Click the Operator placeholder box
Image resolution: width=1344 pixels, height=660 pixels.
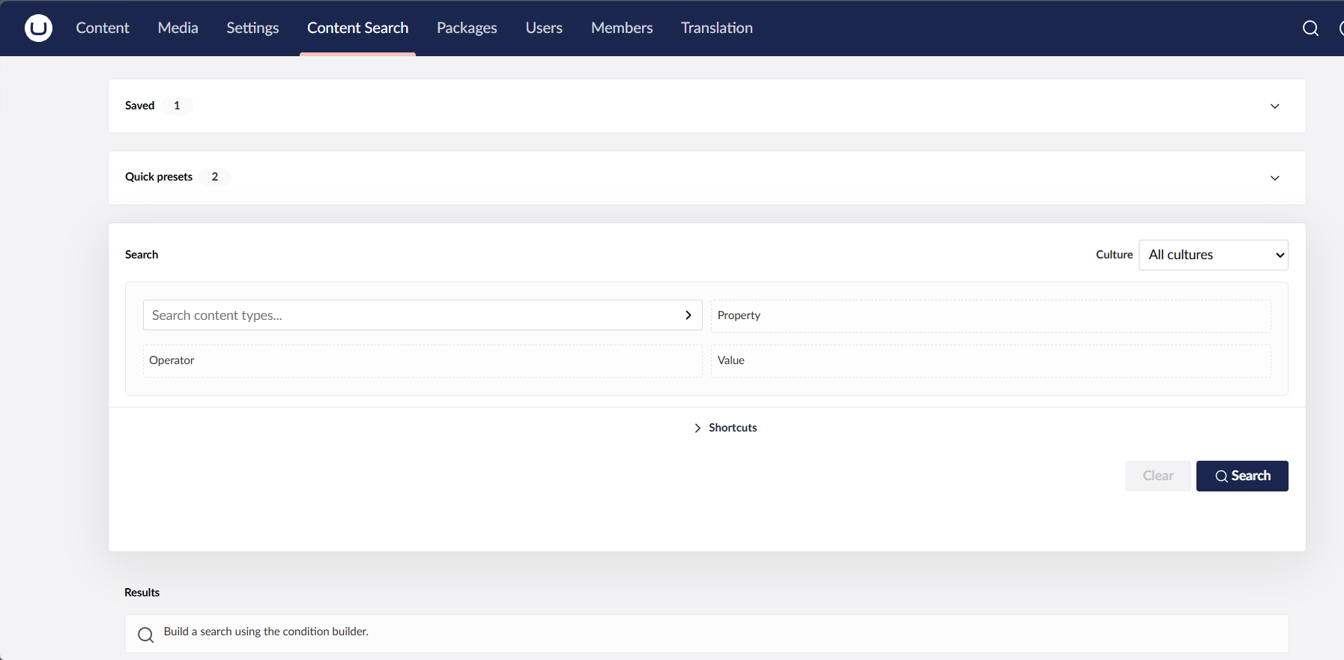tap(422, 360)
